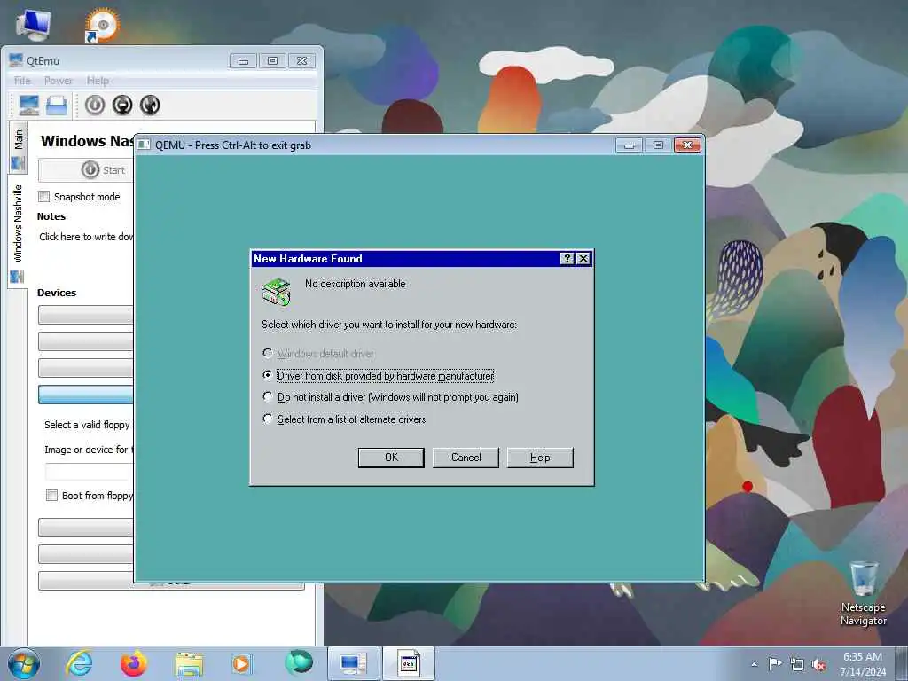Click the first device button under Devices
The width and height of the screenshot is (908, 681).
point(86,315)
